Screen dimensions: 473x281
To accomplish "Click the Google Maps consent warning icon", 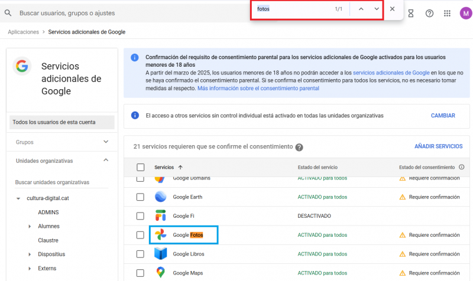I will click(402, 273).
